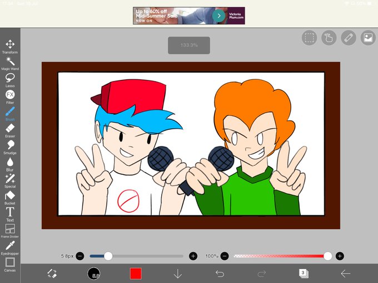This screenshot has height=283, width=378.
Task: Click the drawing canvas artwork
Action: (191, 145)
